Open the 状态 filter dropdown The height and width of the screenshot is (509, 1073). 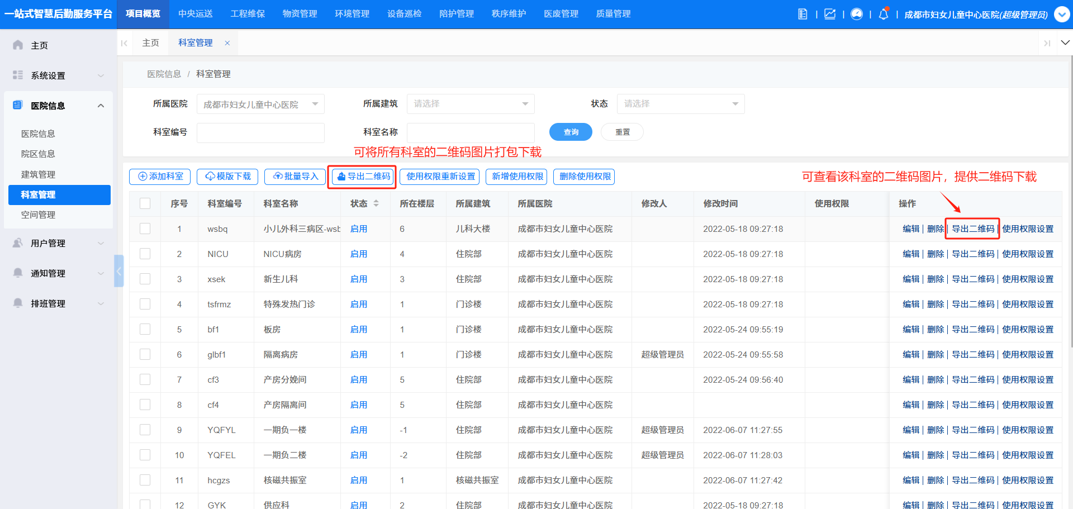point(681,104)
